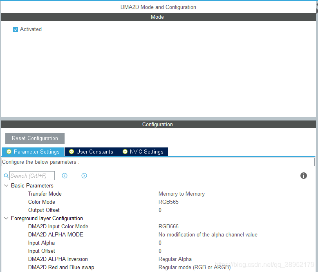
Task: Open the Regular Alpha value dropdown
Action: tap(175, 259)
